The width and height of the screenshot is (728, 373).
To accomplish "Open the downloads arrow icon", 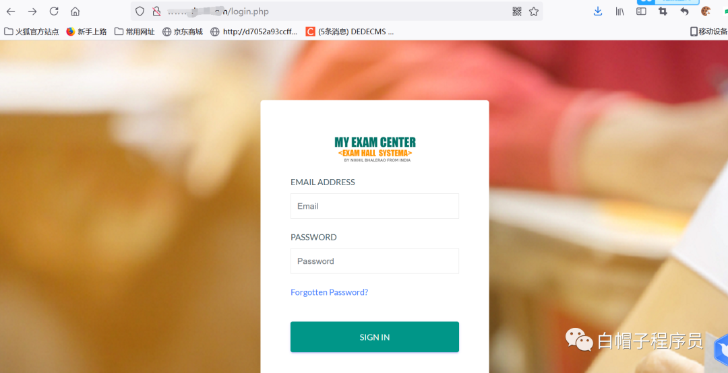I will click(598, 11).
